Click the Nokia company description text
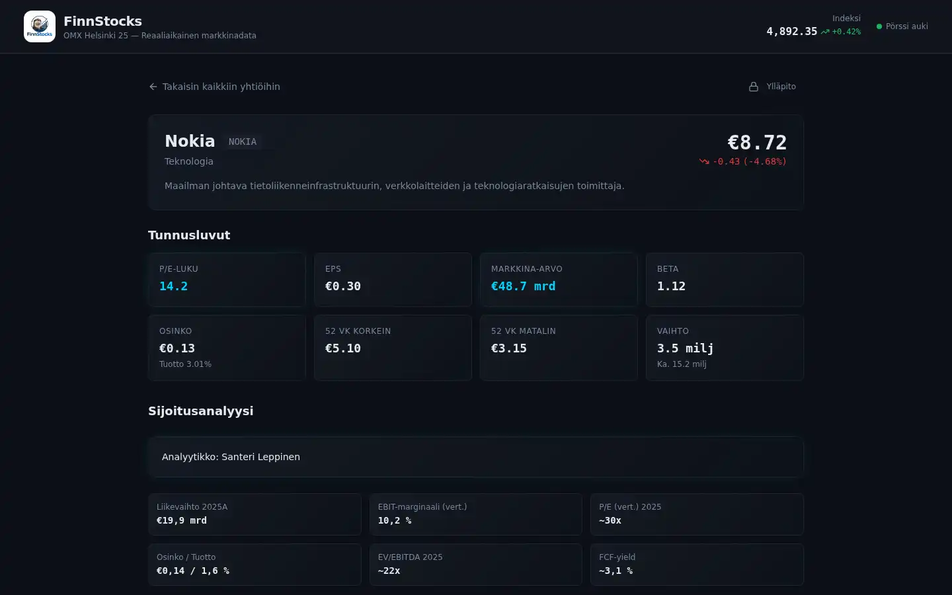This screenshot has width=952, height=595. (x=395, y=186)
